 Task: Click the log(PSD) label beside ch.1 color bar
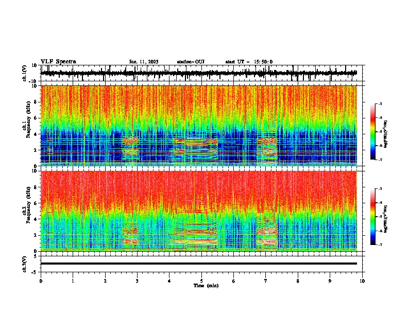coord(386,134)
